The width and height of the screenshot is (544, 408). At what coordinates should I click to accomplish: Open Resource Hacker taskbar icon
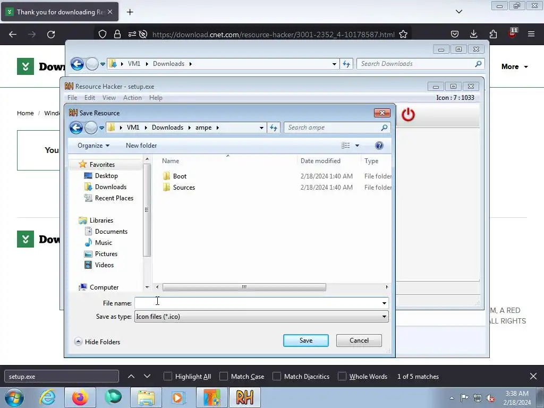[x=244, y=397]
